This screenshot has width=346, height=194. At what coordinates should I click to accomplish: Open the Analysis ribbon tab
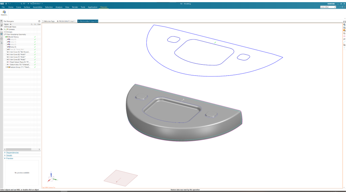[59, 7]
